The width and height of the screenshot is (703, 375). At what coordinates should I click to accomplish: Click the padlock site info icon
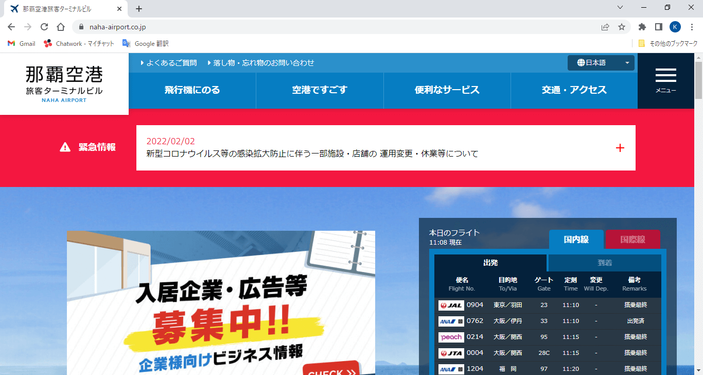[x=81, y=27]
